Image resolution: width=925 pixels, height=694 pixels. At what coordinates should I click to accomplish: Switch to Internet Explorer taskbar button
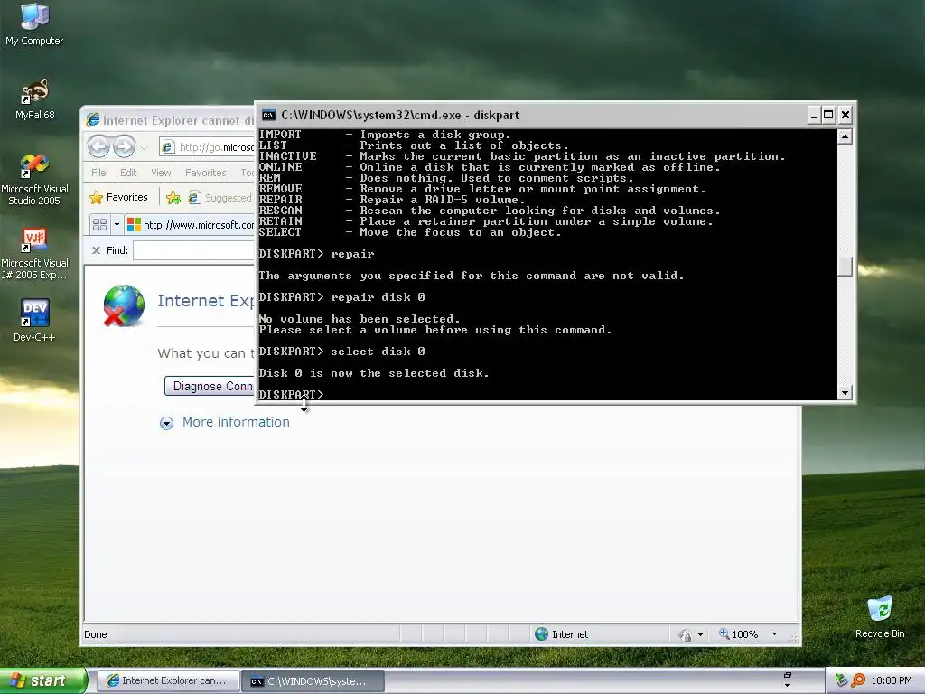[167, 680]
